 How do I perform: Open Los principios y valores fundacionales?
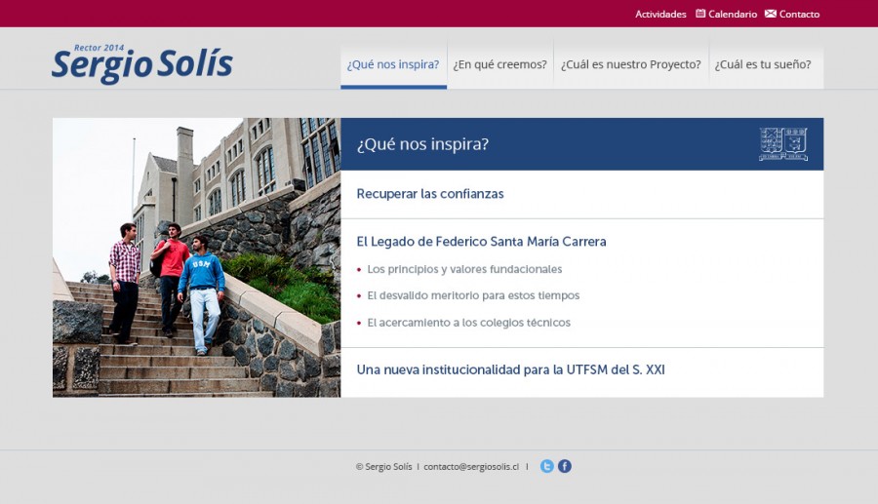click(x=464, y=269)
